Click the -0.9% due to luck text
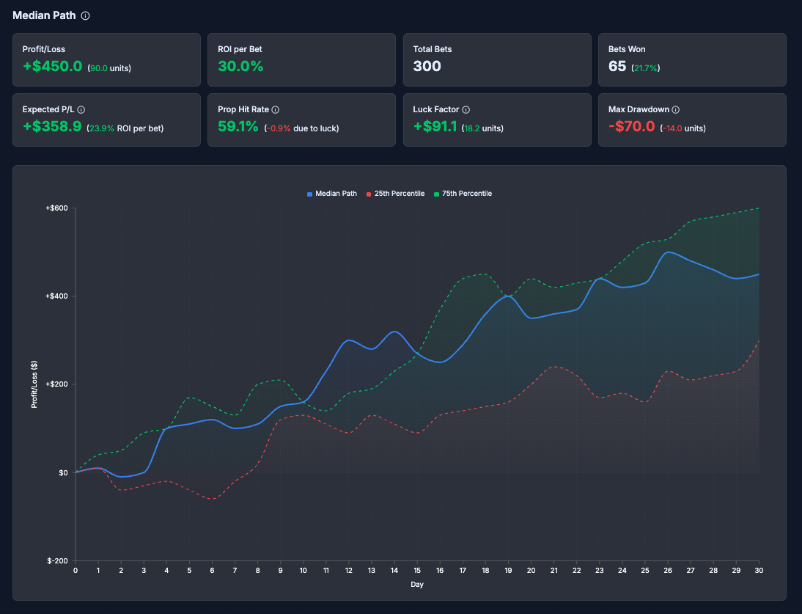Viewport: 802px width, 614px height. (301, 126)
